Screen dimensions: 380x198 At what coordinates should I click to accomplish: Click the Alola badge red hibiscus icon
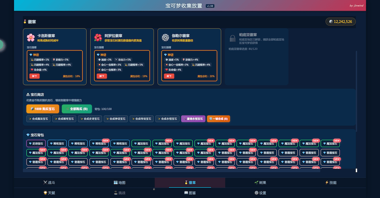[x=98, y=37]
